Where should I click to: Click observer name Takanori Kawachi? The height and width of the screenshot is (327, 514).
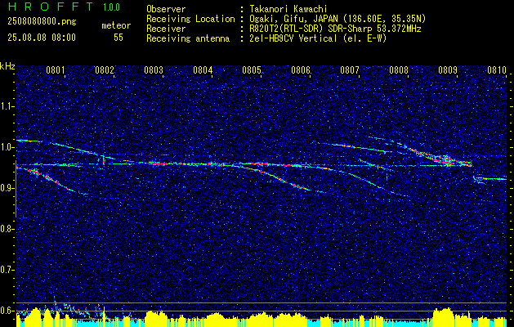(287, 9)
